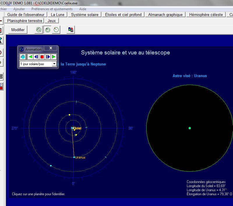Viewport: 233px width, 206px height.
Task: Step animation one step backward
Action: (36, 57)
